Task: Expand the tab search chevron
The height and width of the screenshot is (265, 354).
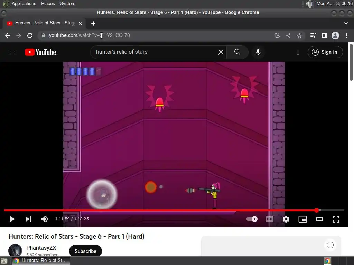Action: (346, 23)
